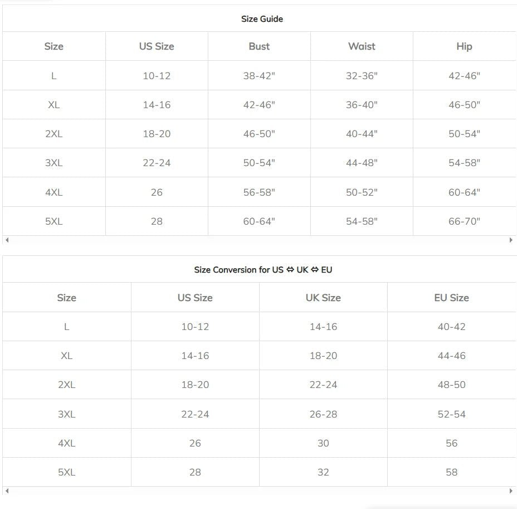
Task: Click the Size Guide table's right scroll arrow
Action: pyautogui.click(x=511, y=240)
